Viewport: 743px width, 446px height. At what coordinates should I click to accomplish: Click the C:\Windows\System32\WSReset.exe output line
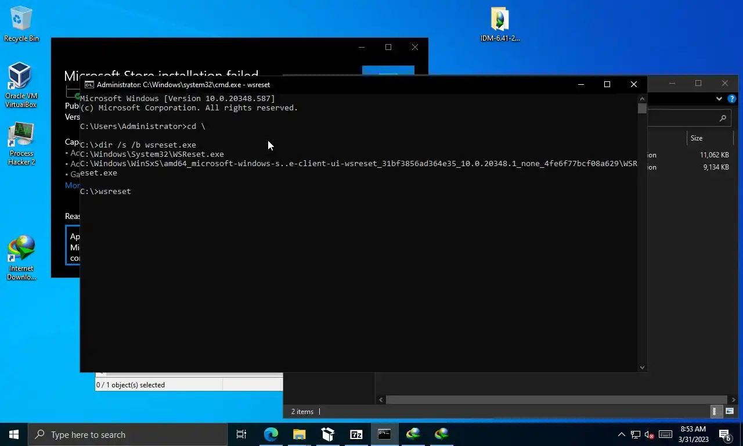coord(152,154)
